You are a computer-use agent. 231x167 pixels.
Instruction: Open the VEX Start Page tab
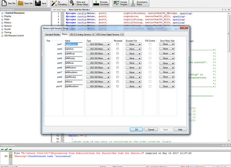pyautogui.click(x=59, y=10)
